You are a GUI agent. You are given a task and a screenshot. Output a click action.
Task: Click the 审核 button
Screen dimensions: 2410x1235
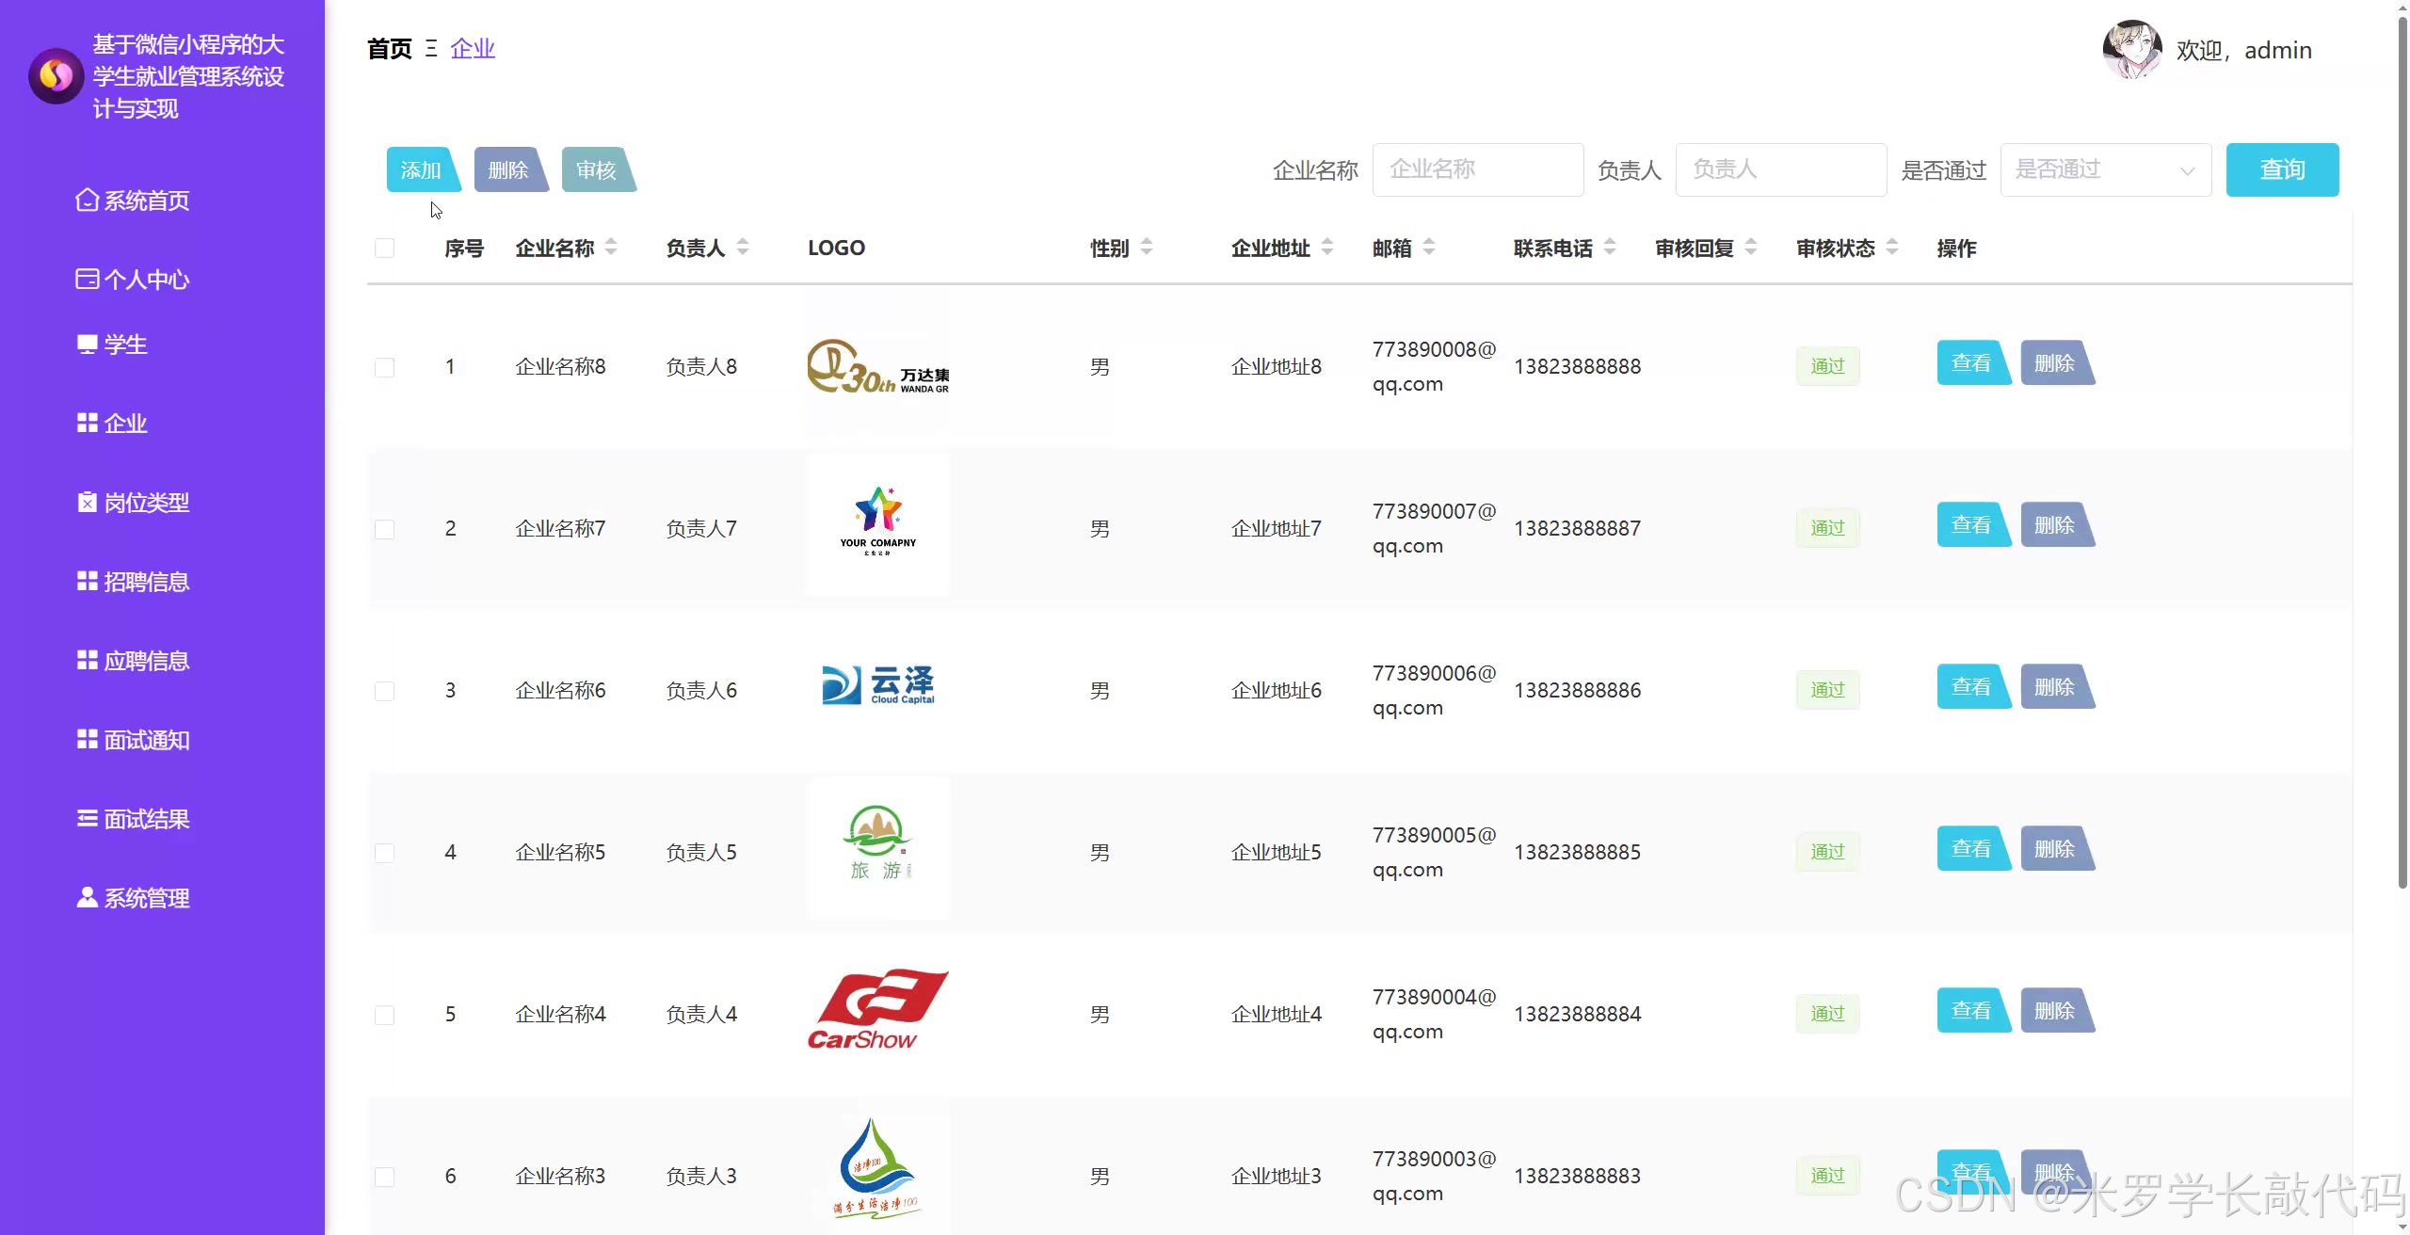(x=597, y=169)
